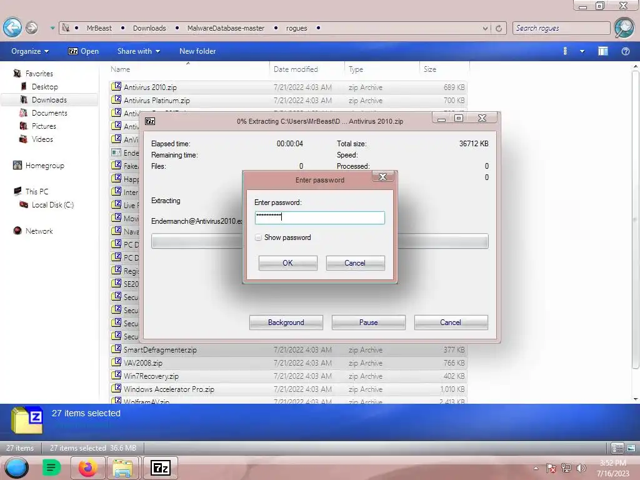Click the rogues breadcrumb segment
Image resolution: width=640 pixels, height=480 pixels.
click(x=296, y=28)
